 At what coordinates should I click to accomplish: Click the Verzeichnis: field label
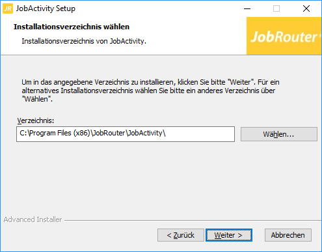point(36,120)
